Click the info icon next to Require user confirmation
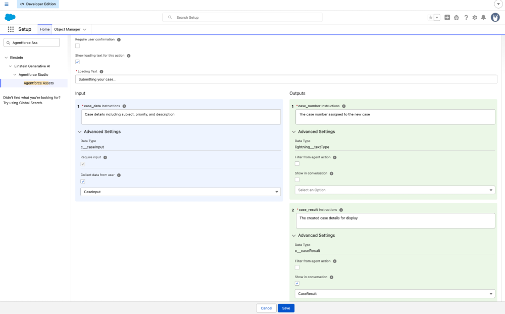The image size is (505, 314). click(x=119, y=39)
